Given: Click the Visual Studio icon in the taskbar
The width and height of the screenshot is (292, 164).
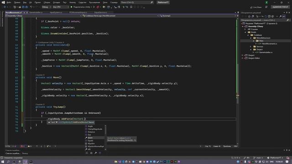Looking at the screenshot, I should (26, 162).
